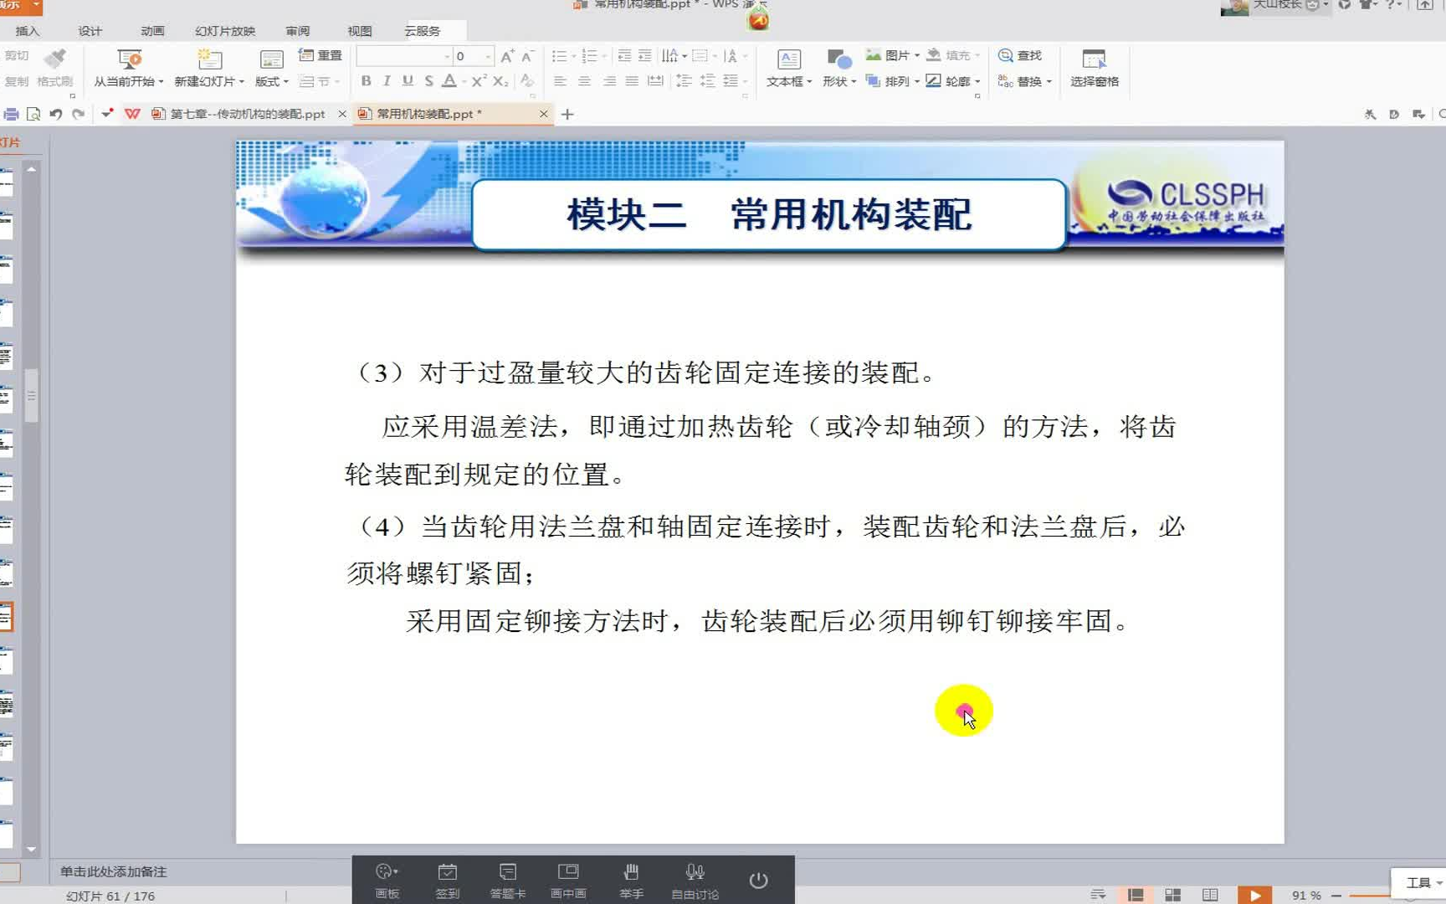Redo the last action
The height and width of the screenshot is (904, 1446).
point(79,114)
